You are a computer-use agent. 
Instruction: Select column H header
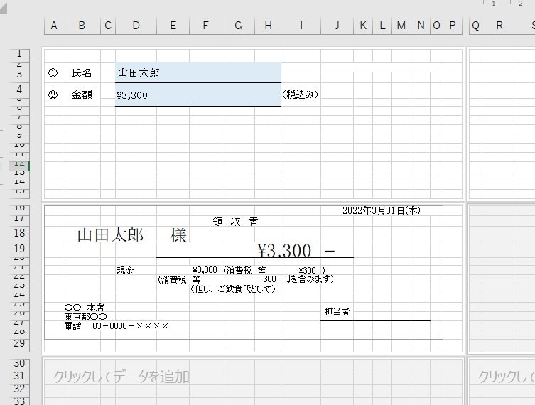(268, 26)
